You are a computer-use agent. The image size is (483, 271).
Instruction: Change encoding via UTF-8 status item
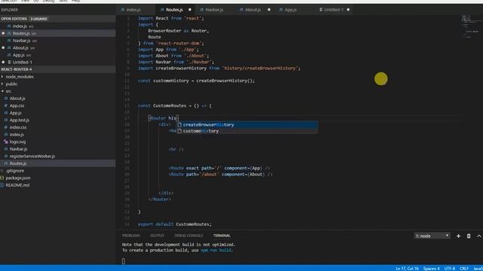(x=450, y=269)
